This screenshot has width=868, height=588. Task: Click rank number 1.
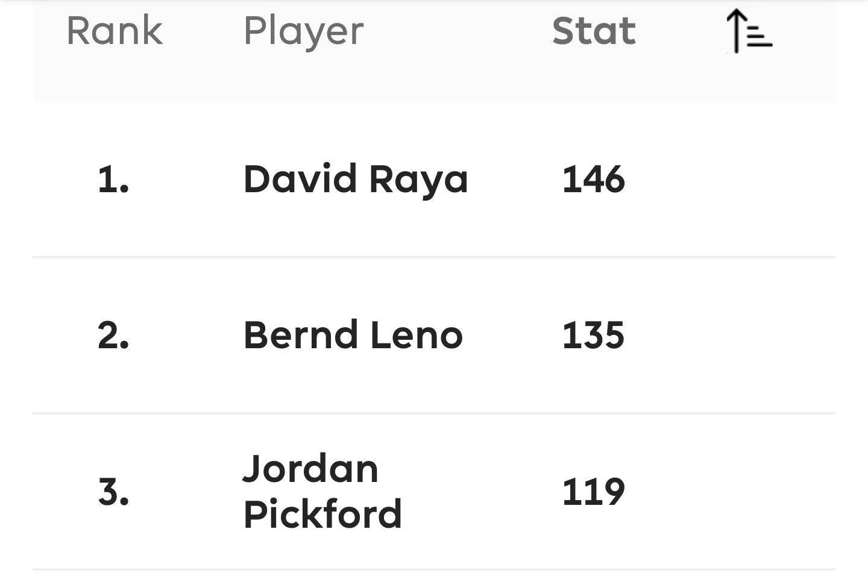pos(113,180)
